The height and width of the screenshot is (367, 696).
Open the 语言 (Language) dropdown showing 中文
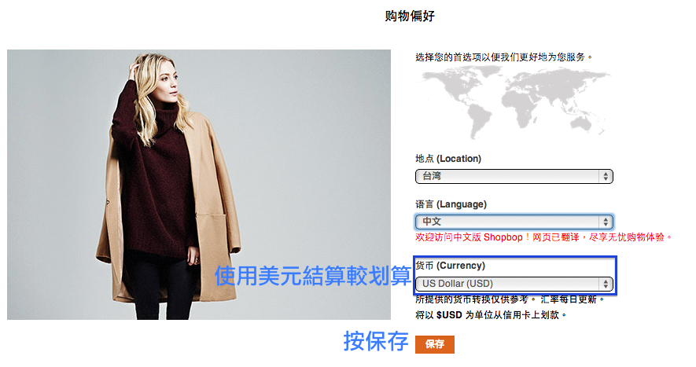tap(514, 222)
